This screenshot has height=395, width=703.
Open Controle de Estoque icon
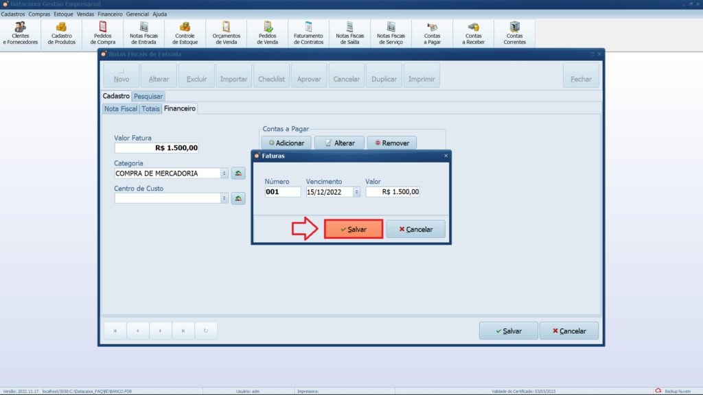[185, 32]
